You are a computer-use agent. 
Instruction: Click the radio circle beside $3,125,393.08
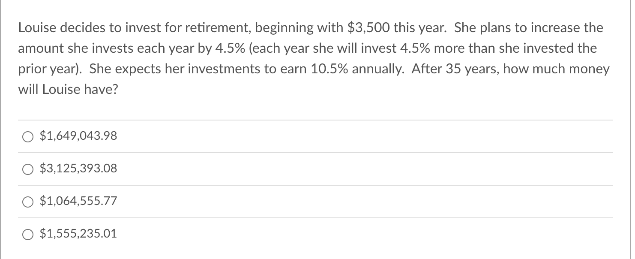tap(28, 169)
